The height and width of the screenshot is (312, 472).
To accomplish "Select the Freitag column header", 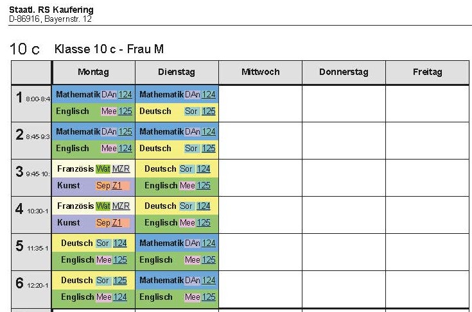I will coord(428,72).
